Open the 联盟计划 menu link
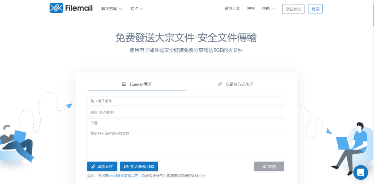374x184 pixels. 232,9
